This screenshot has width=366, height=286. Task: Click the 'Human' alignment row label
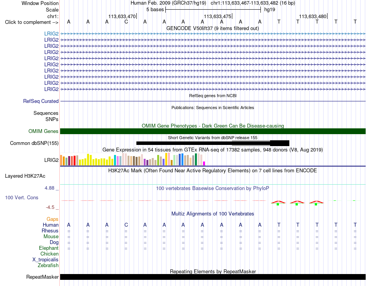pyautogui.click(x=50, y=225)
